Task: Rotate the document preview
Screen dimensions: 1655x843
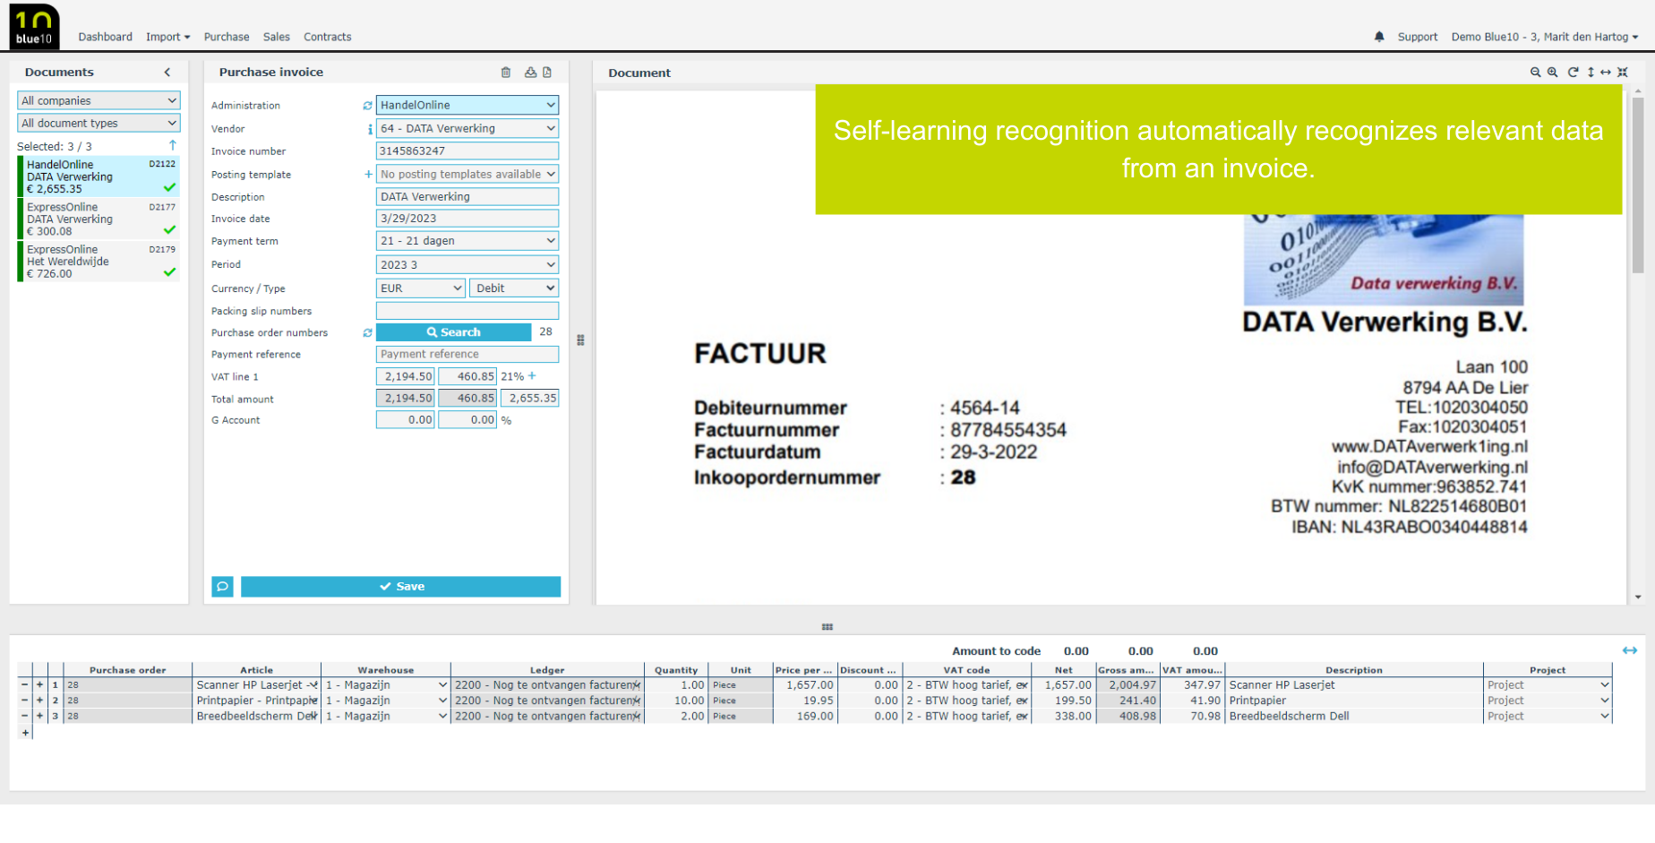Action: tap(1573, 73)
